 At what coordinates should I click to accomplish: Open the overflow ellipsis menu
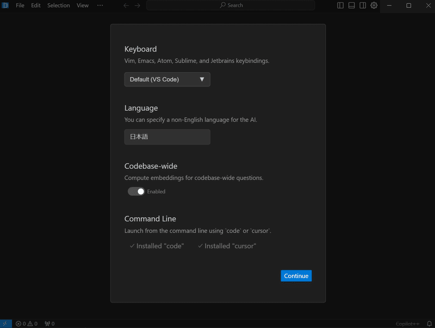100,5
